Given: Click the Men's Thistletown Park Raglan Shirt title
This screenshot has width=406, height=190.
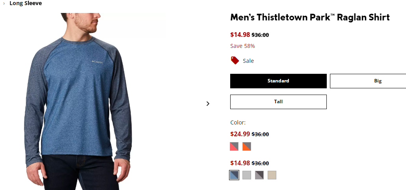Looking at the screenshot, I should [310, 18].
